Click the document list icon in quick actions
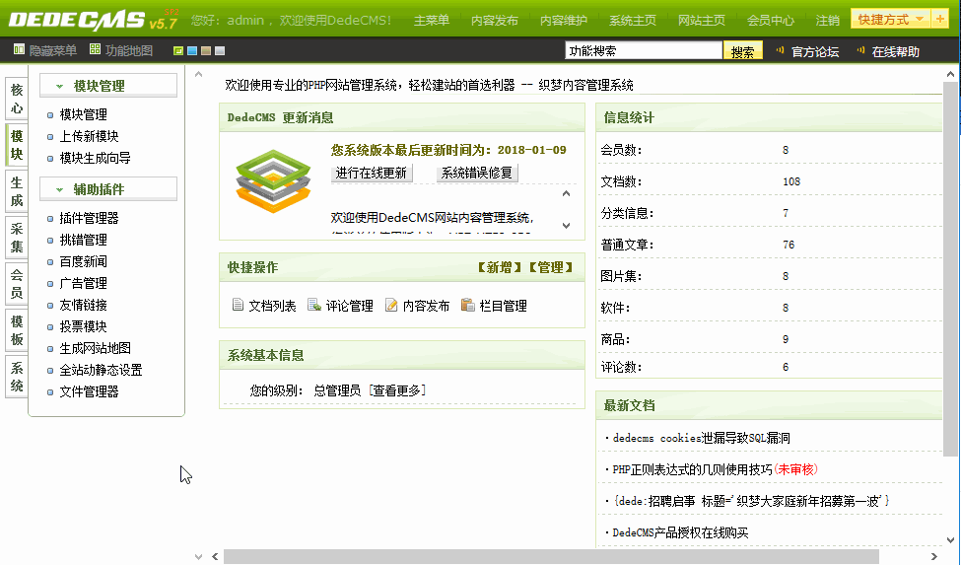 click(x=238, y=305)
